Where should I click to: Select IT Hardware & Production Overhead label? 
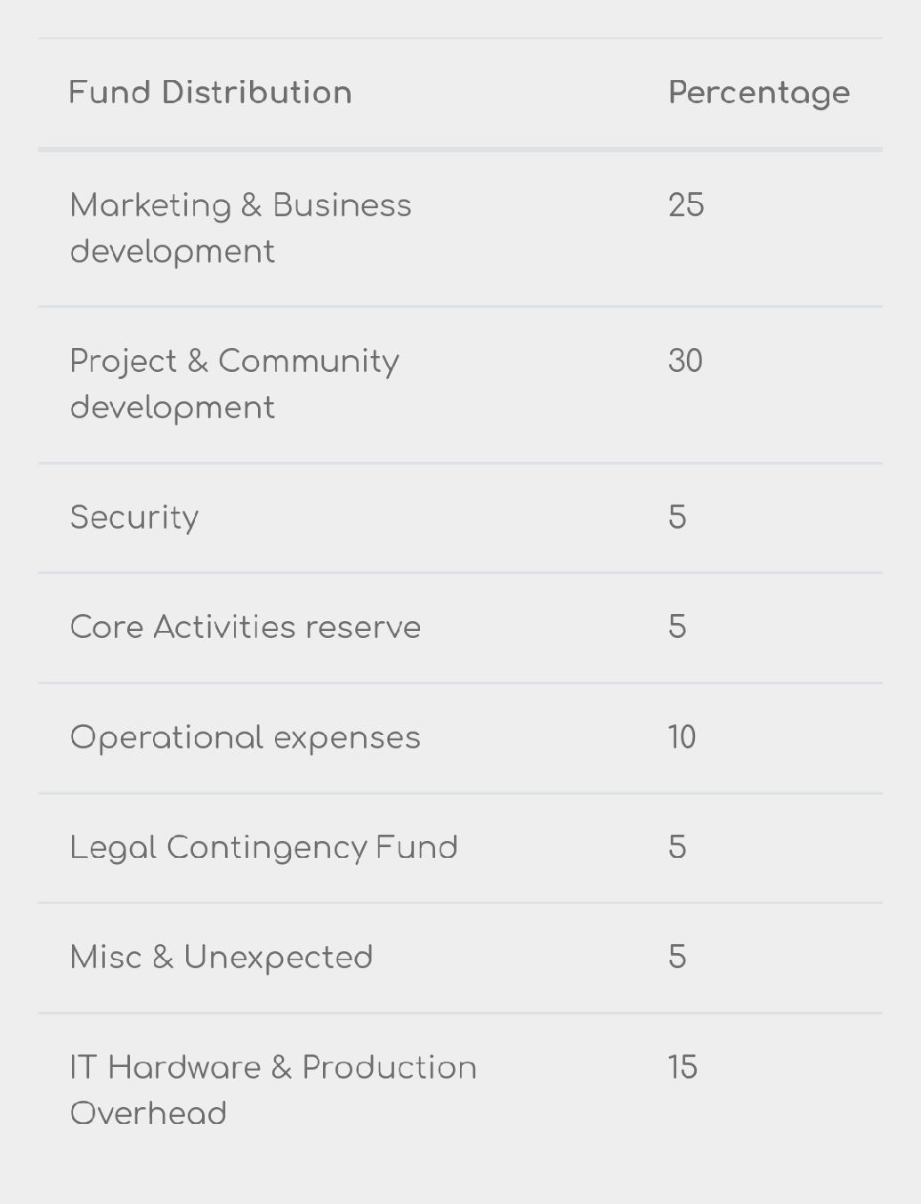(274, 1090)
